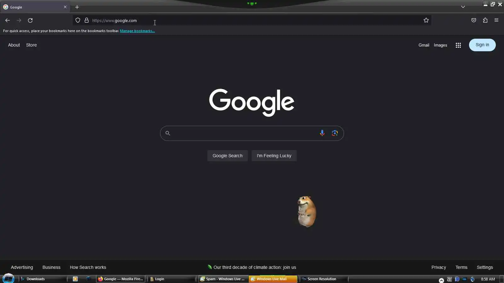Image resolution: width=504 pixels, height=283 pixels.
Task: Open the How Search works link
Action: (88, 267)
